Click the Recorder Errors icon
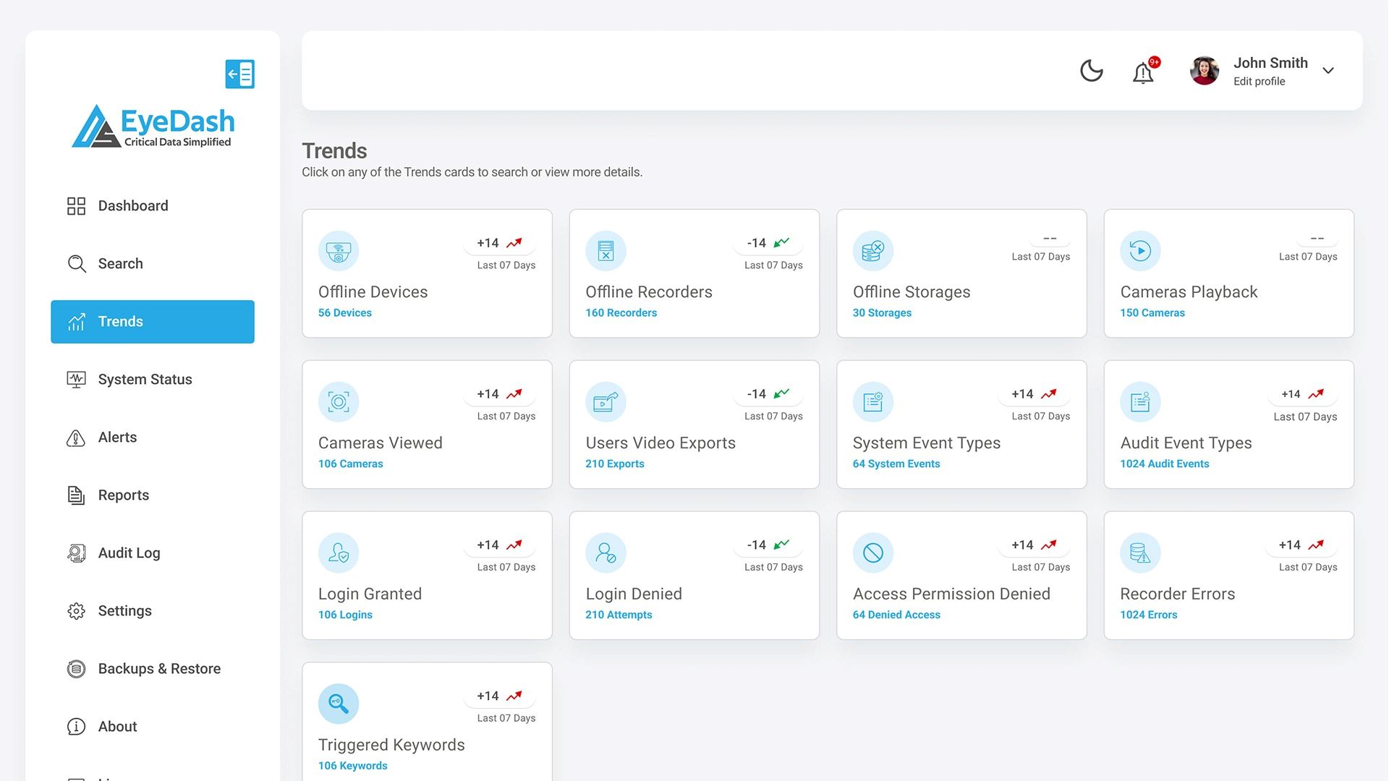This screenshot has width=1389, height=781. (1140, 553)
